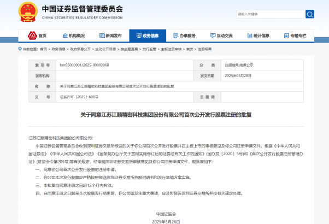The height and width of the screenshot is (224, 329).
Task: Click clause 三 about 12个月内有效
Action: [75, 185]
